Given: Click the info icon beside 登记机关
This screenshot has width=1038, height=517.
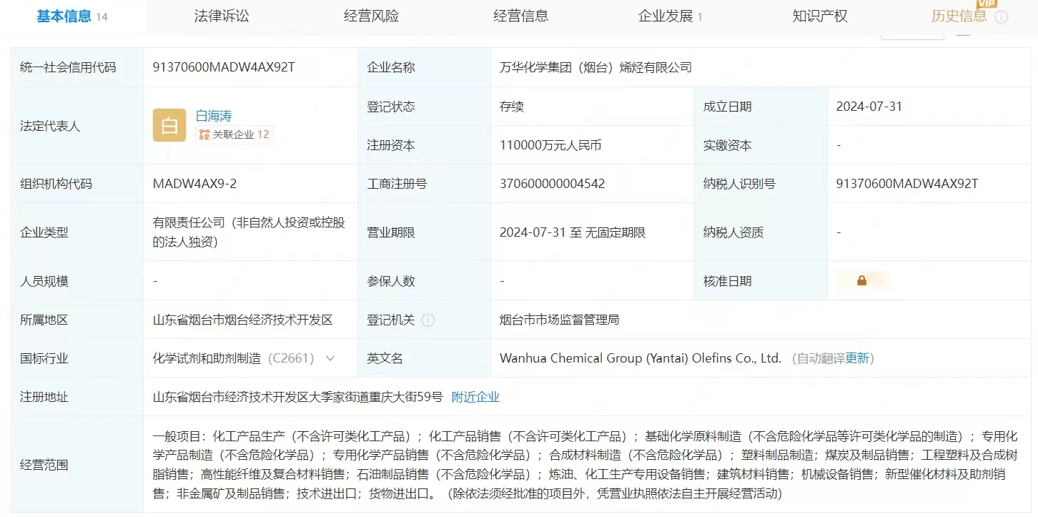Looking at the screenshot, I should [427, 320].
